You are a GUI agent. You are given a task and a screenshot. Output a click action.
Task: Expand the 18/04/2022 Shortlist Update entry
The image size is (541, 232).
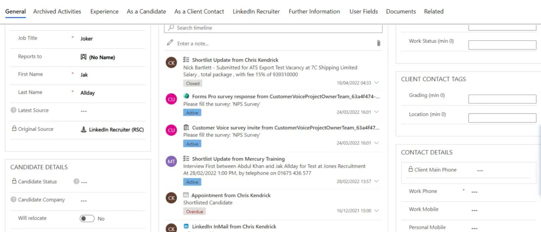[x=376, y=83]
